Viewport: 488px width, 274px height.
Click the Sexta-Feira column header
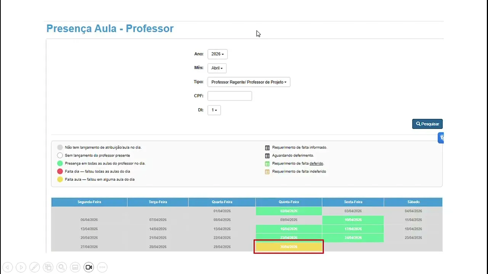pos(353,202)
